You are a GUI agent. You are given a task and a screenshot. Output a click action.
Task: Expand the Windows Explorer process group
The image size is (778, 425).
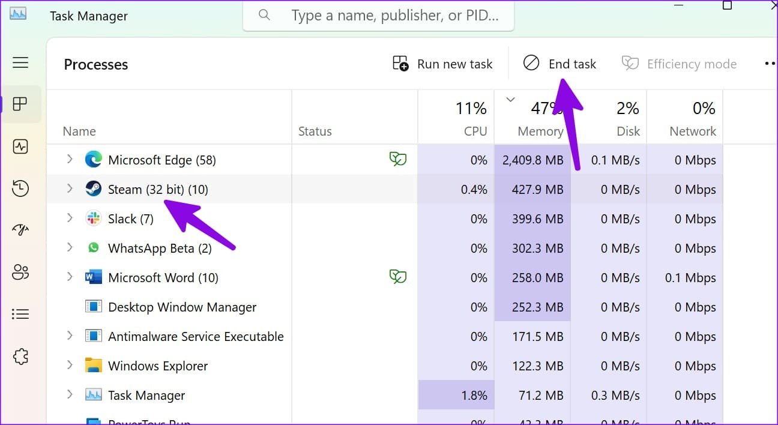70,365
